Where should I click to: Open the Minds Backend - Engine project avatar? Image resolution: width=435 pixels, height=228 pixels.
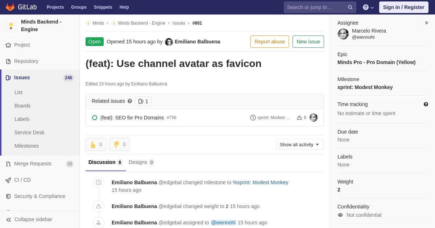pyautogui.click(x=11, y=26)
